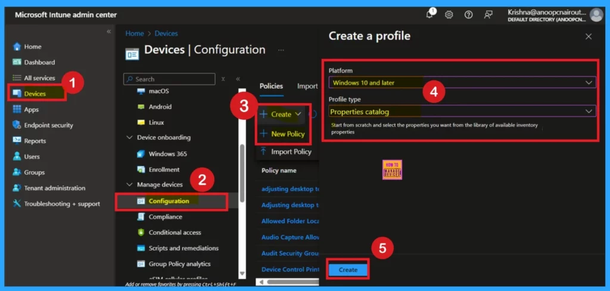The width and height of the screenshot is (610, 291).
Task: Click the Reports icon in sidebar
Action: 17,141
